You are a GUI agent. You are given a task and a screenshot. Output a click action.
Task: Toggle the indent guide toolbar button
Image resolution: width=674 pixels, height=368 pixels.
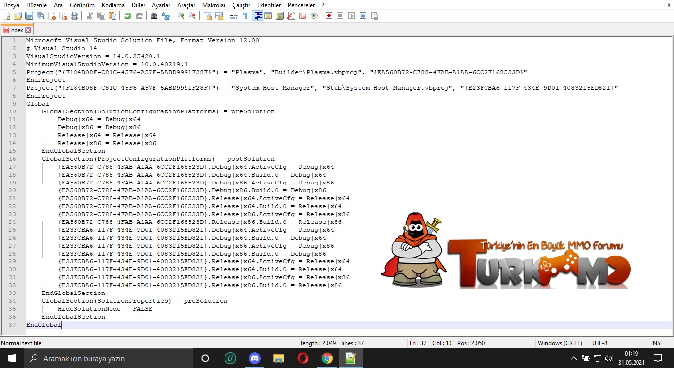(x=257, y=16)
